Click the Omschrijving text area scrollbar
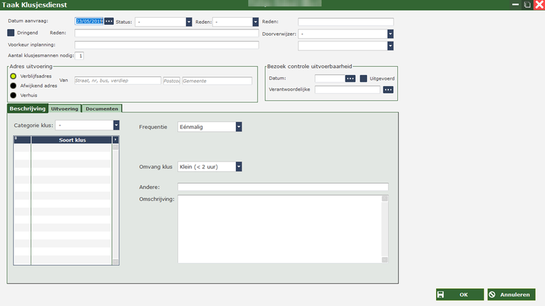Viewport: 545px width, 306px height. coord(385,228)
